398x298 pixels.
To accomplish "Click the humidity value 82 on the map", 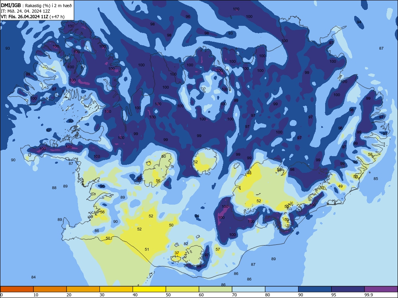I will [x=186, y=244].
